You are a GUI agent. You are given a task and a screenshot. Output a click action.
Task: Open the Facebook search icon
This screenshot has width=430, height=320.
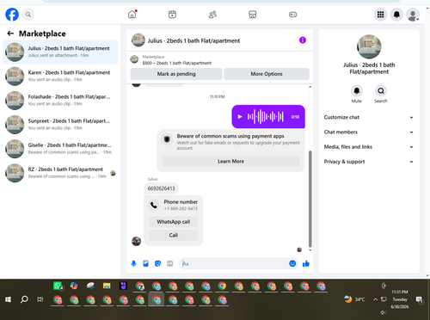tap(28, 15)
